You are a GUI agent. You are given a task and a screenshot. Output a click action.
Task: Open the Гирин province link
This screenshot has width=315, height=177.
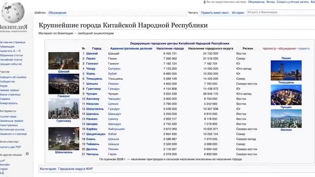(112, 154)
